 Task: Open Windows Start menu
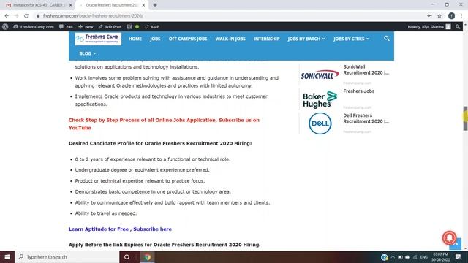[x=7, y=256]
